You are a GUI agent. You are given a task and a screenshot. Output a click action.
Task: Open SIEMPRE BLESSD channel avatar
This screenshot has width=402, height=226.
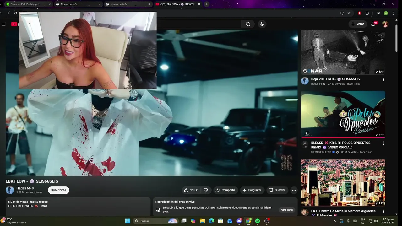305,144
